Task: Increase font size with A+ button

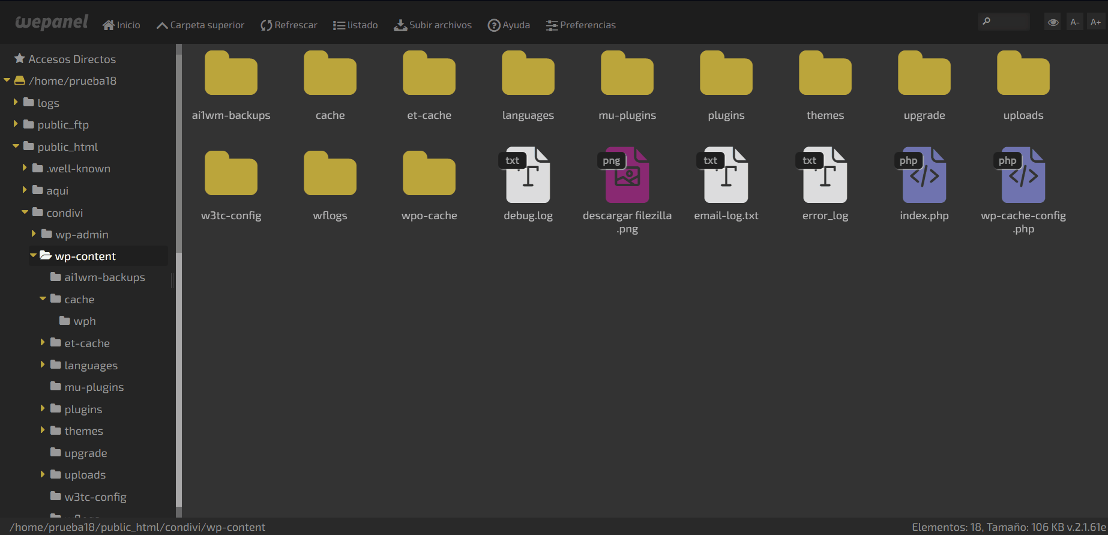Action: 1095,22
